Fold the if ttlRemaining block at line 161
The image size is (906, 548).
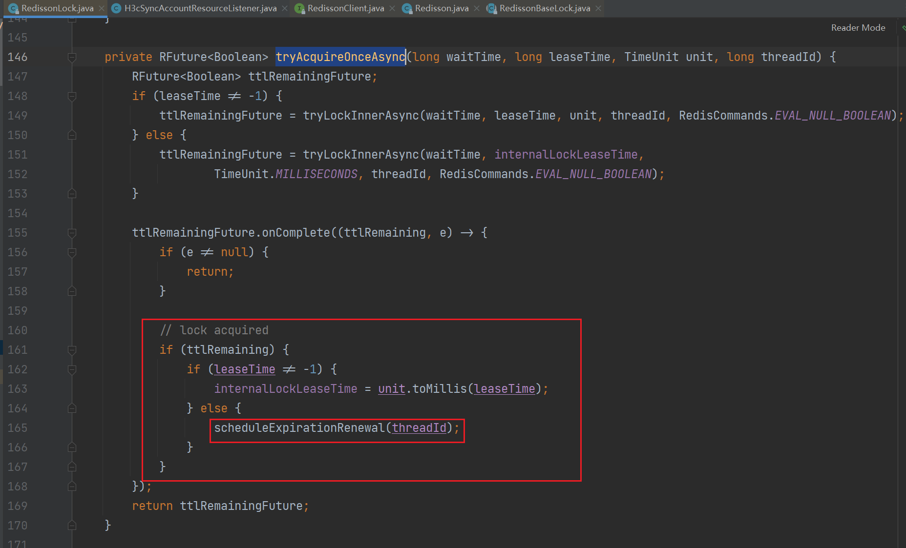[72, 350]
